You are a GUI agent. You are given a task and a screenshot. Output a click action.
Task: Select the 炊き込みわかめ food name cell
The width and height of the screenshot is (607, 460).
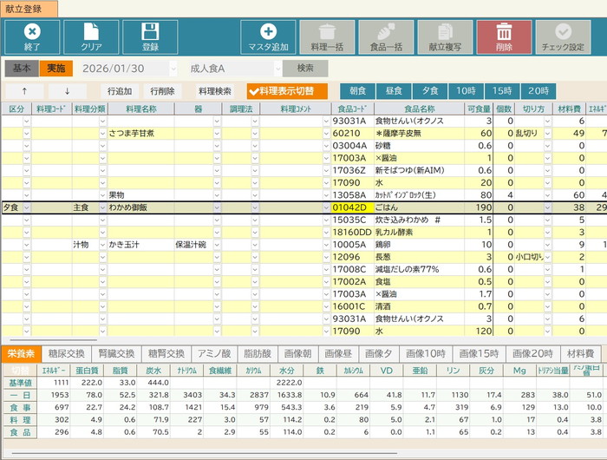(x=419, y=220)
